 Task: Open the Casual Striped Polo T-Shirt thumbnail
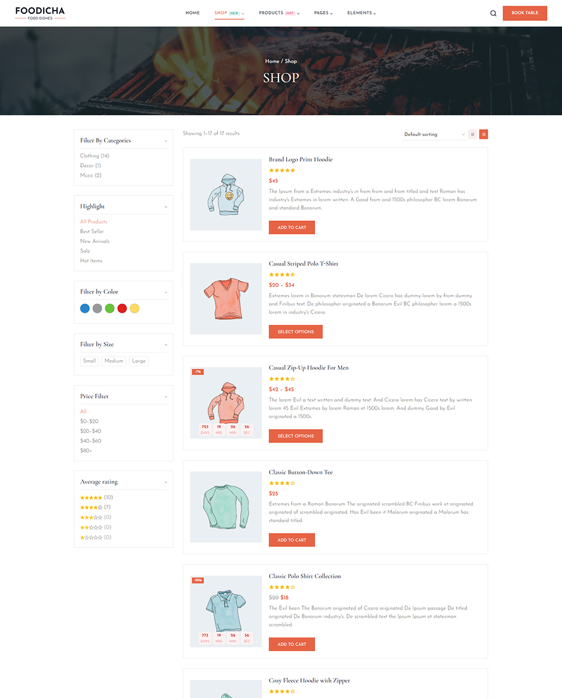[x=226, y=298]
